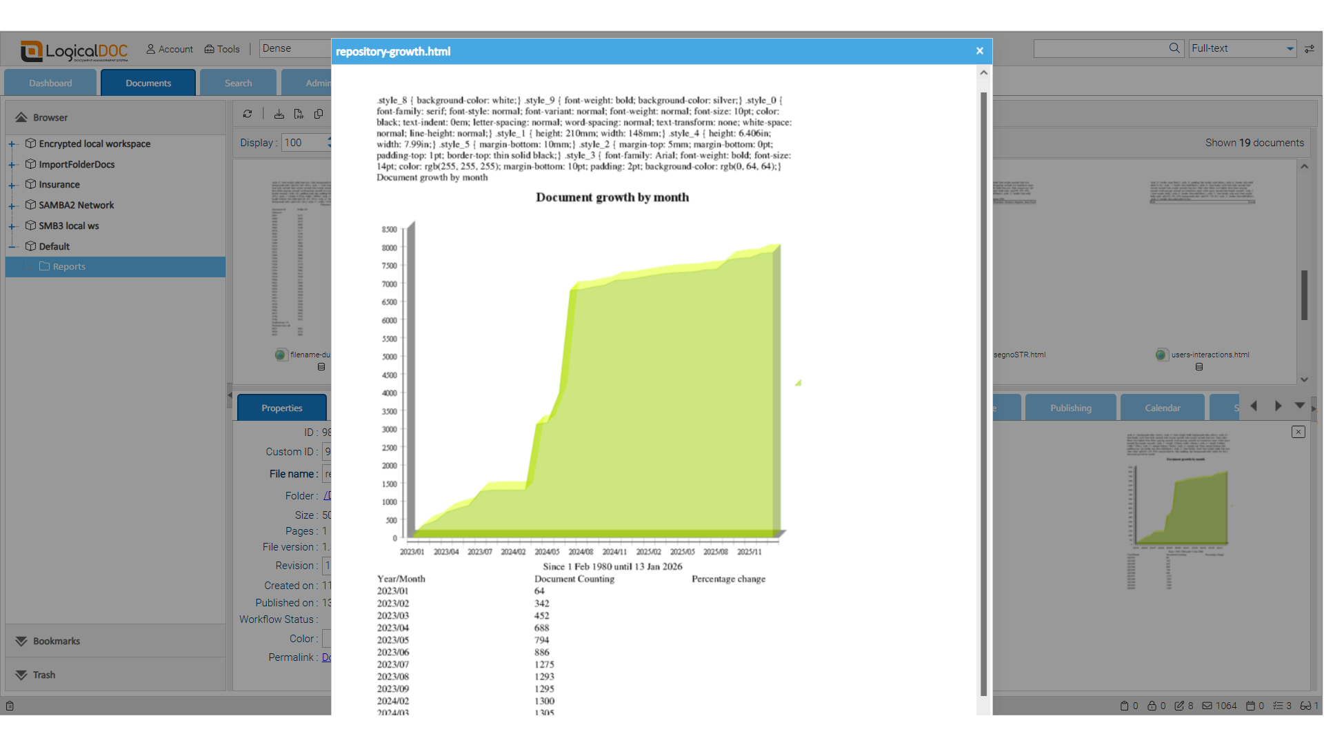The width and height of the screenshot is (1324, 745).
Task: Switch to the Publishing tab
Action: 1070,407
